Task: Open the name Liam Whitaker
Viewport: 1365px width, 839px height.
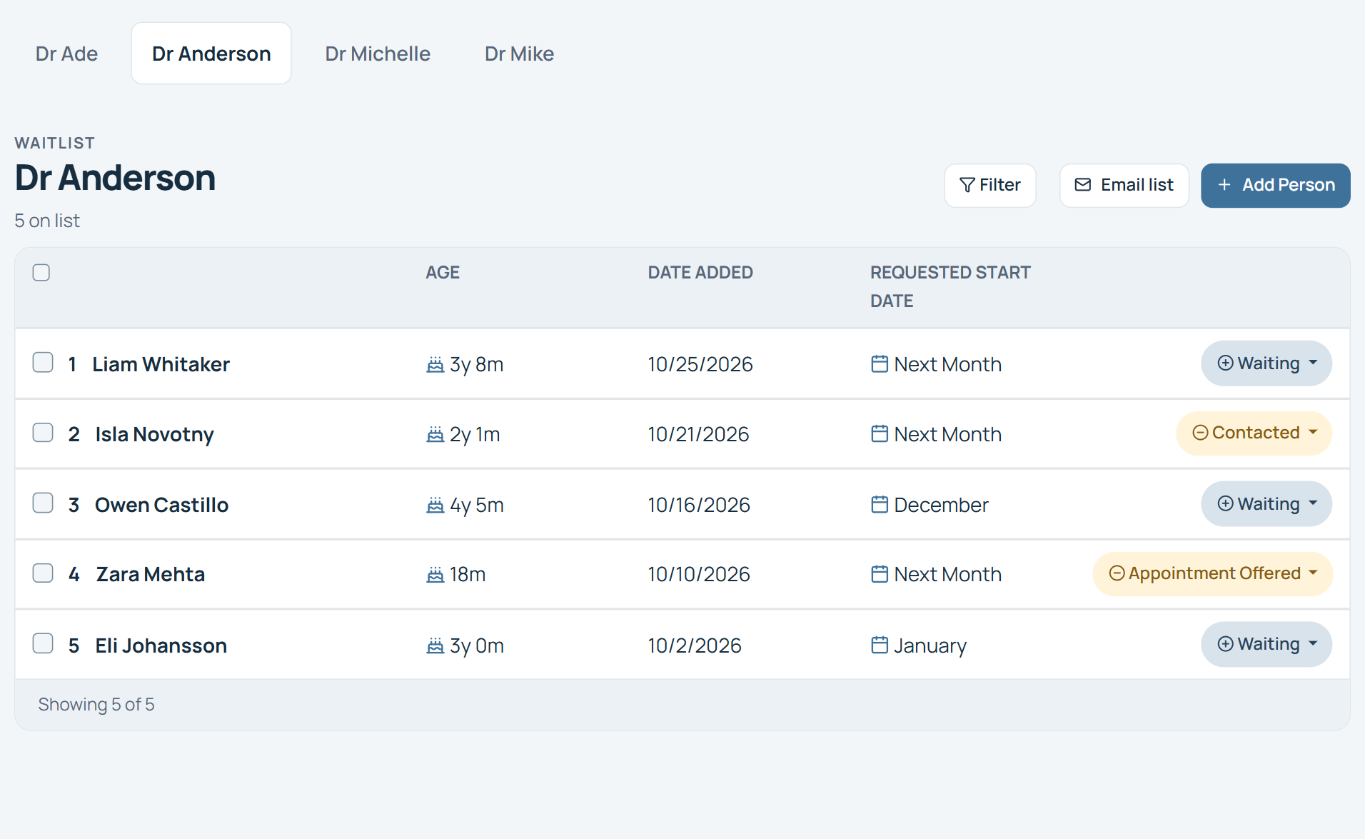Action: [x=161, y=364]
